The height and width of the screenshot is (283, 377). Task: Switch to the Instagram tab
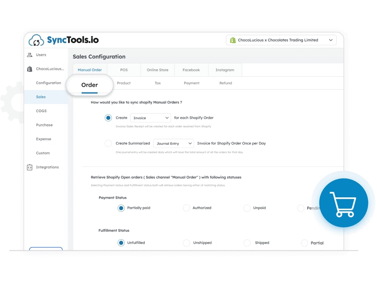(225, 70)
